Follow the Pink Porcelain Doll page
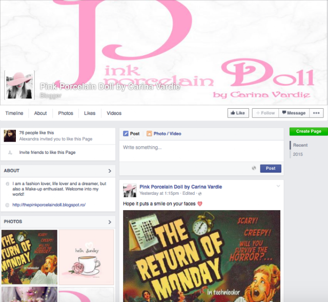Image resolution: width=328 pixels, height=302 pixels. click(265, 113)
